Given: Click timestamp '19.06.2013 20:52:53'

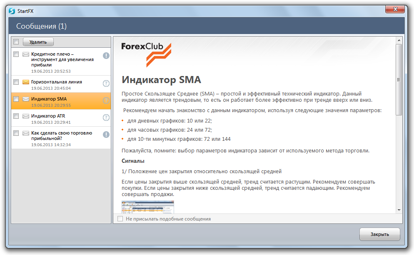Looking at the screenshot, I should [51, 71].
